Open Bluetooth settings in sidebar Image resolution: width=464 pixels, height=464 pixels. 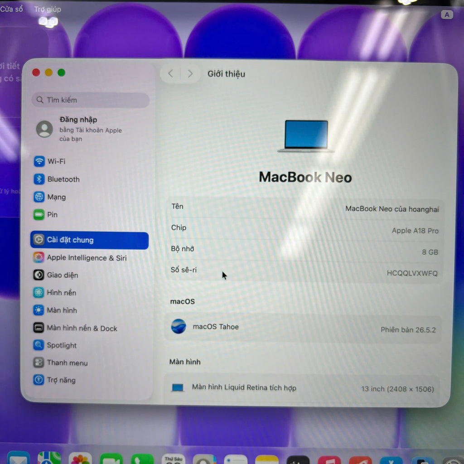coord(57,179)
